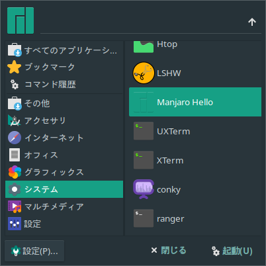Launch LSHW from the application list
The image size is (266, 266).
point(195,73)
